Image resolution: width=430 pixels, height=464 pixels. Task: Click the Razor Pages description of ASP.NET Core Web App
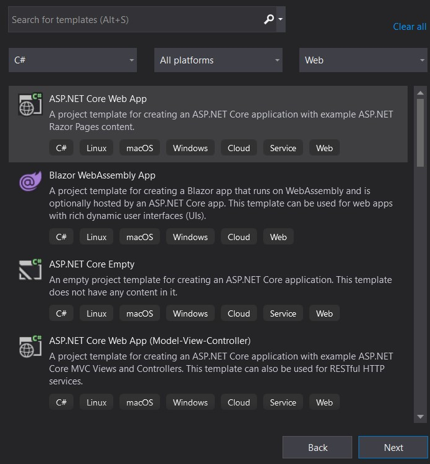221,121
